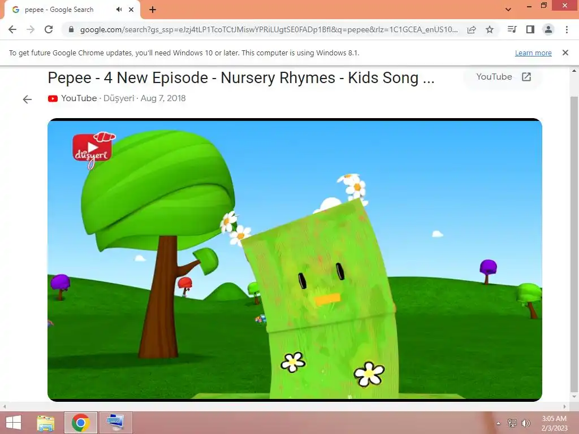Click the address bar URL field

click(269, 29)
